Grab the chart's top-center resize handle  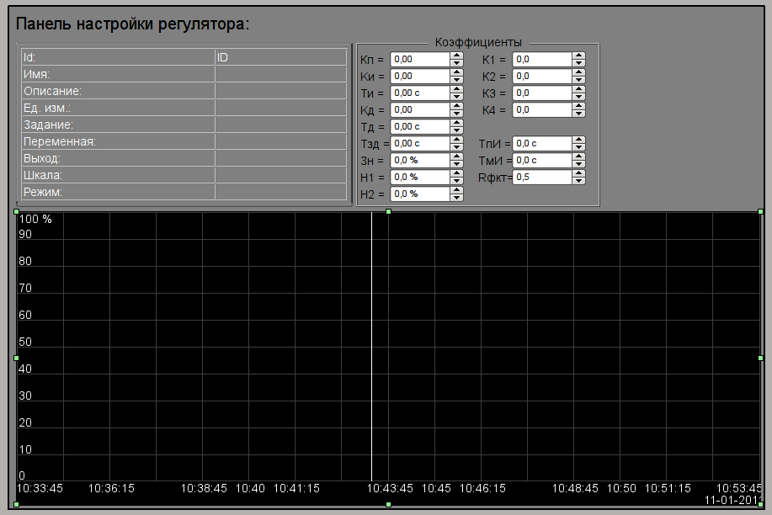pos(388,212)
